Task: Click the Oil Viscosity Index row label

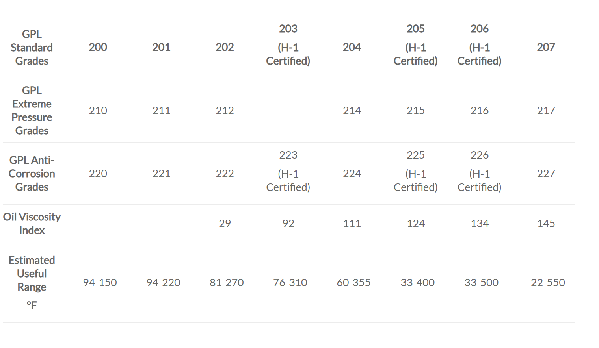Action: tap(32, 224)
